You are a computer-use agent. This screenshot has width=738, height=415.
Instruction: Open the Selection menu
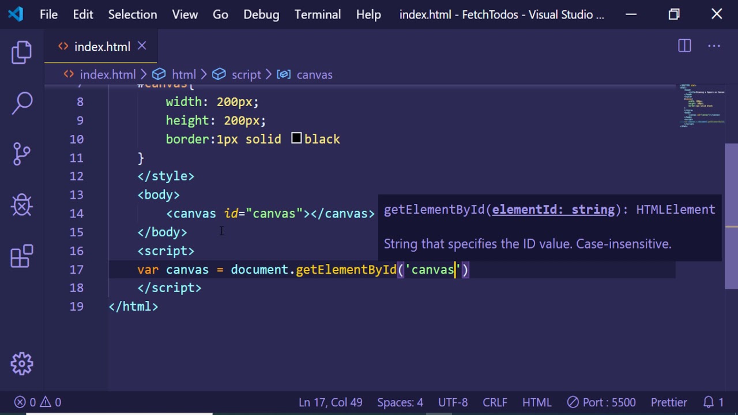coord(133,14)
